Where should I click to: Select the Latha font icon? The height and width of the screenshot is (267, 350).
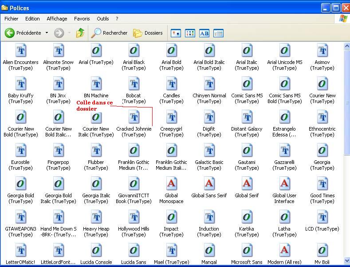click(x=285, y=217)
